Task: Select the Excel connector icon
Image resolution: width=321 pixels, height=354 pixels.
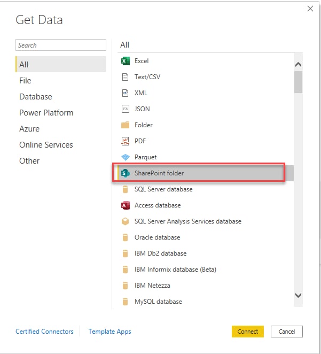Action: tap(126, 61)
